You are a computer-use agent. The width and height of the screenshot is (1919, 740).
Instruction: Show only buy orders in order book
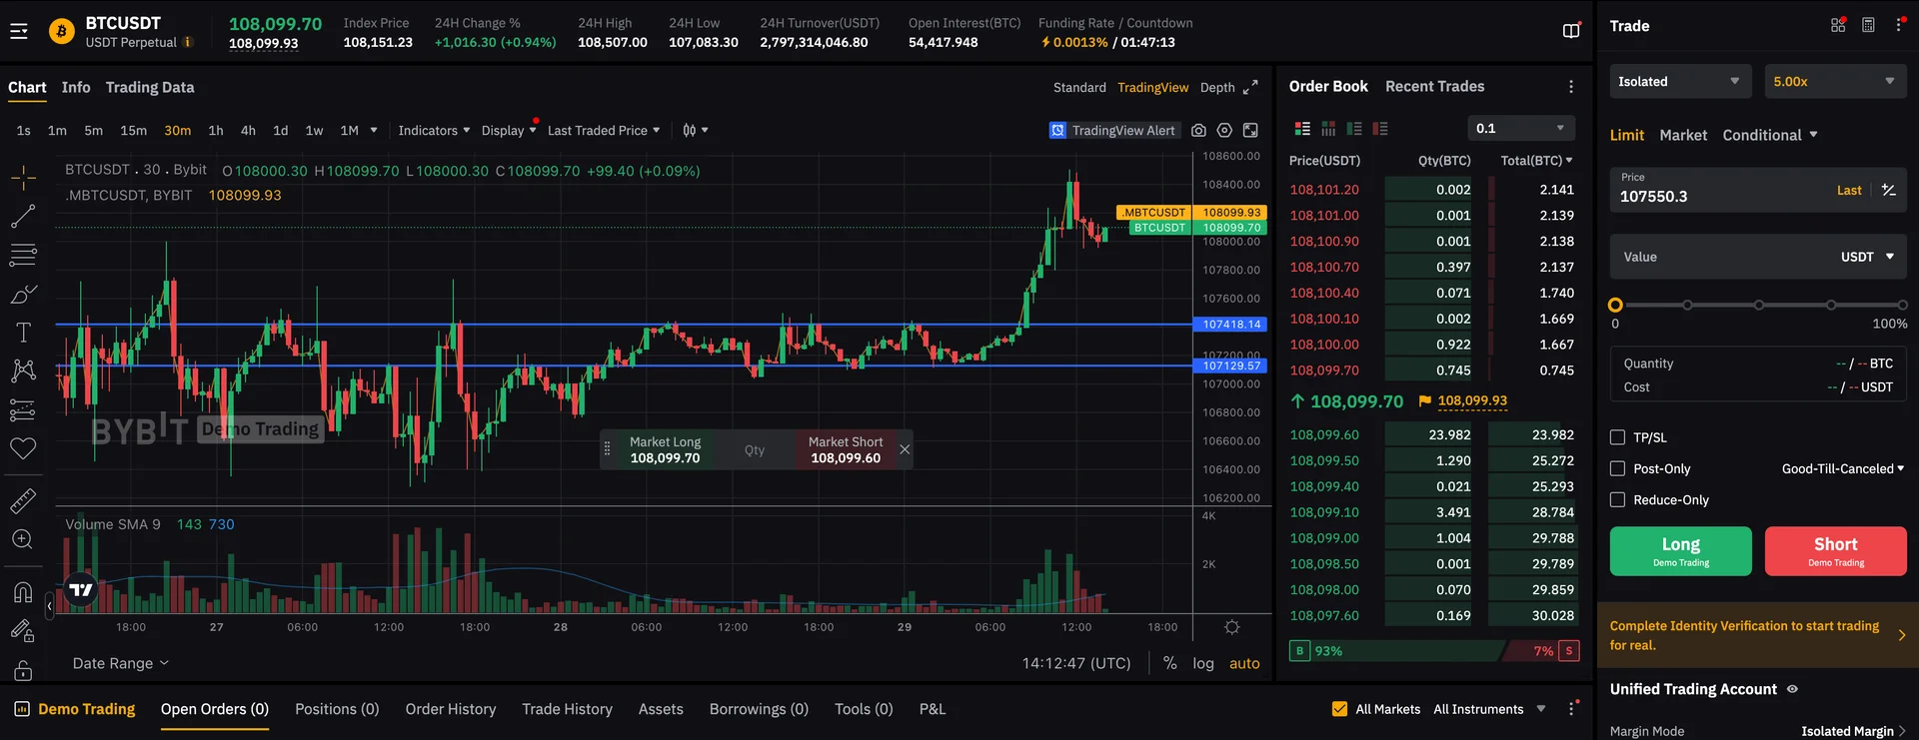tap(1354, 129)
